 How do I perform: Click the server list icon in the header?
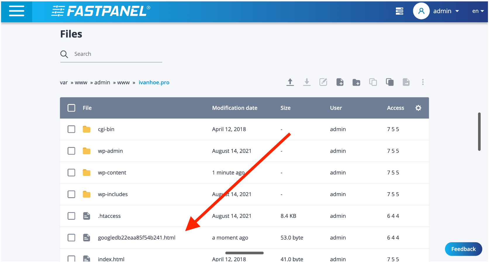tap(399, 11)
